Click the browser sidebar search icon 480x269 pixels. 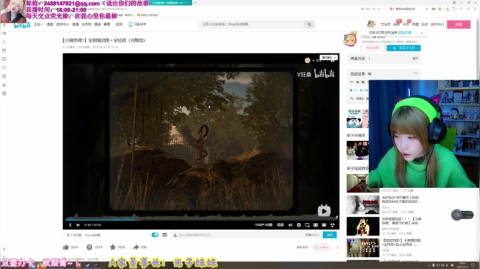coord(4,42)
